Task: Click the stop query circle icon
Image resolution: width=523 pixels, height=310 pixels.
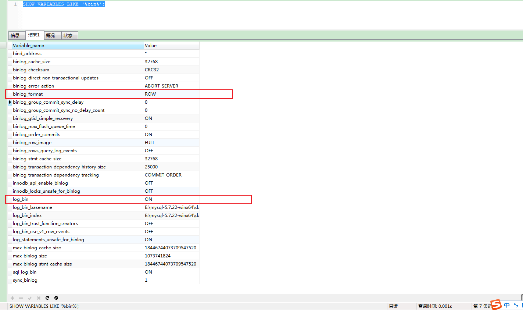Action: pyautogui.click(x=56, y=298)
